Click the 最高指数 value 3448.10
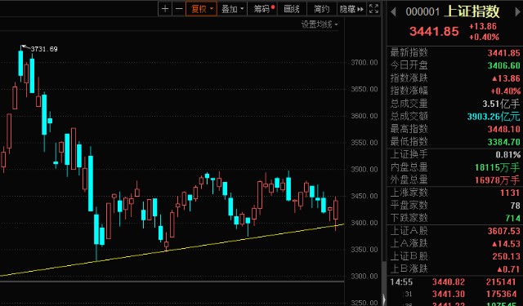The width and height of the screenshot is (523, 306). point(503,129)
